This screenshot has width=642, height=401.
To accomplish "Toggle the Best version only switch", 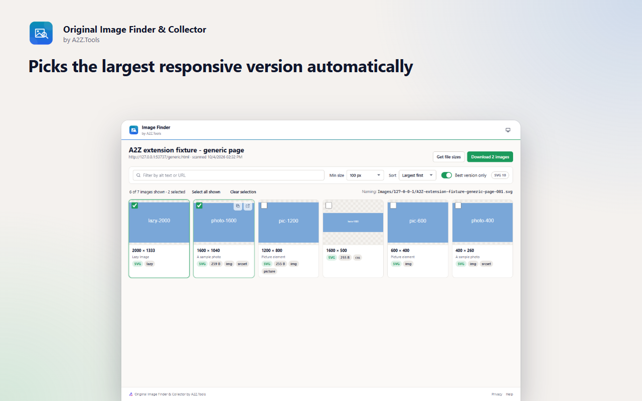I will pos(446,175).
